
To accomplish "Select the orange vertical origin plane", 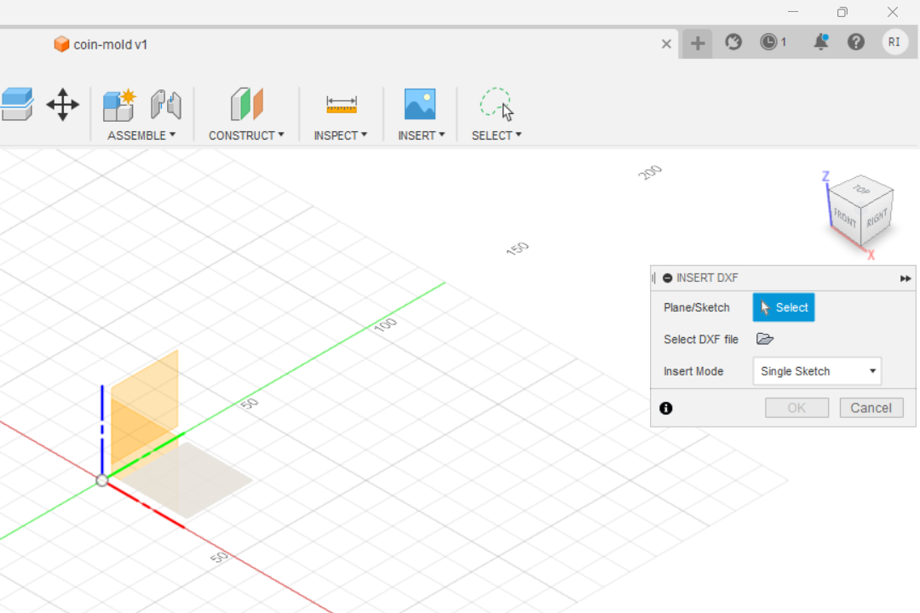I will coord(144,399).
